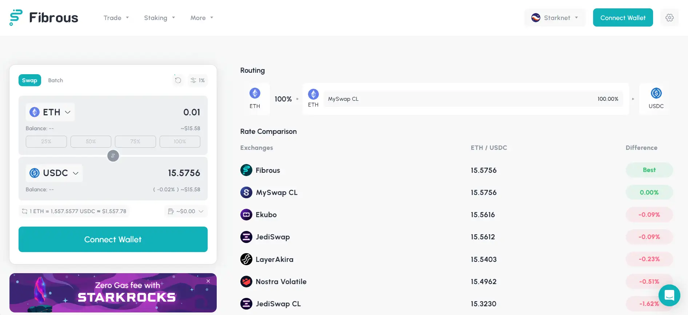
Task: Select the 25% balance option
Action: click(46, 141)
